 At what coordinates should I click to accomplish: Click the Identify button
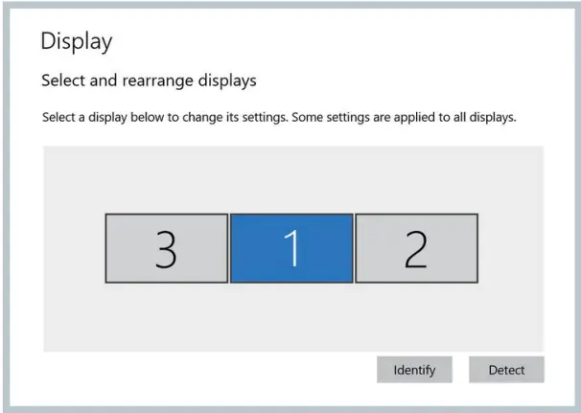[414, 370]
